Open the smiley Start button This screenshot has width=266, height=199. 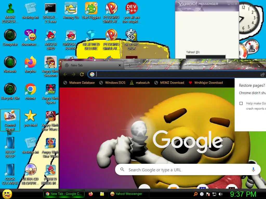pos(7,194)
